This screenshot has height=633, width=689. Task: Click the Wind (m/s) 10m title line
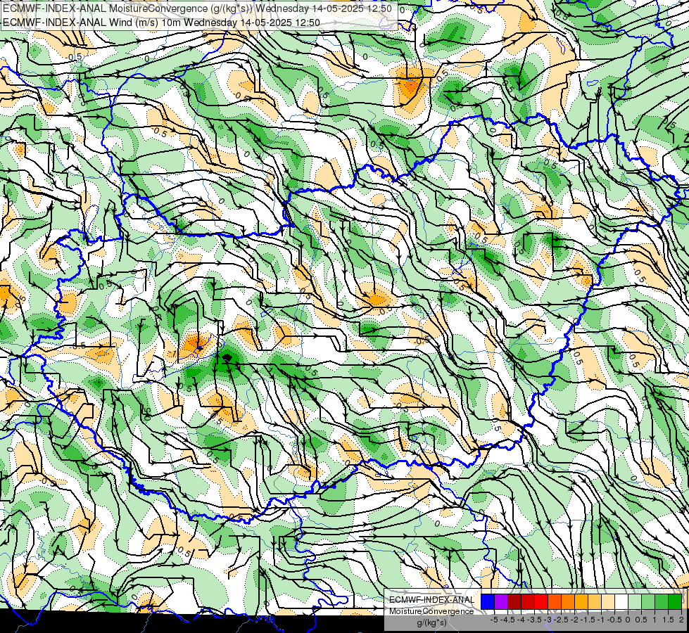(161, 23)
